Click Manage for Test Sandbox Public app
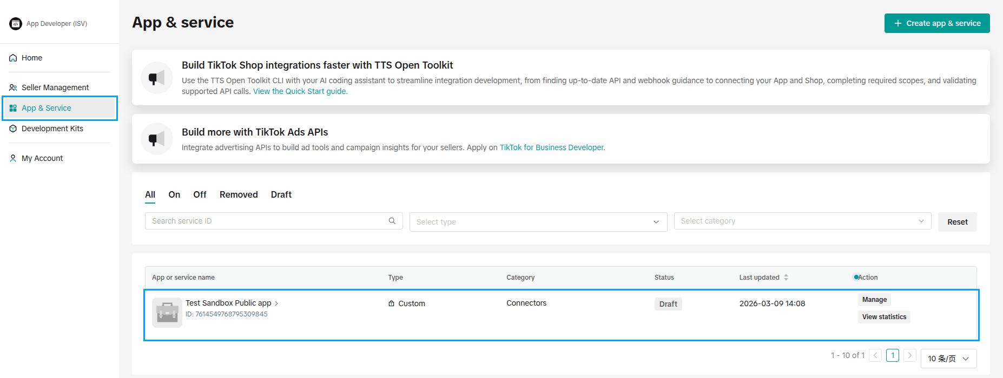 tap(874, 300)
